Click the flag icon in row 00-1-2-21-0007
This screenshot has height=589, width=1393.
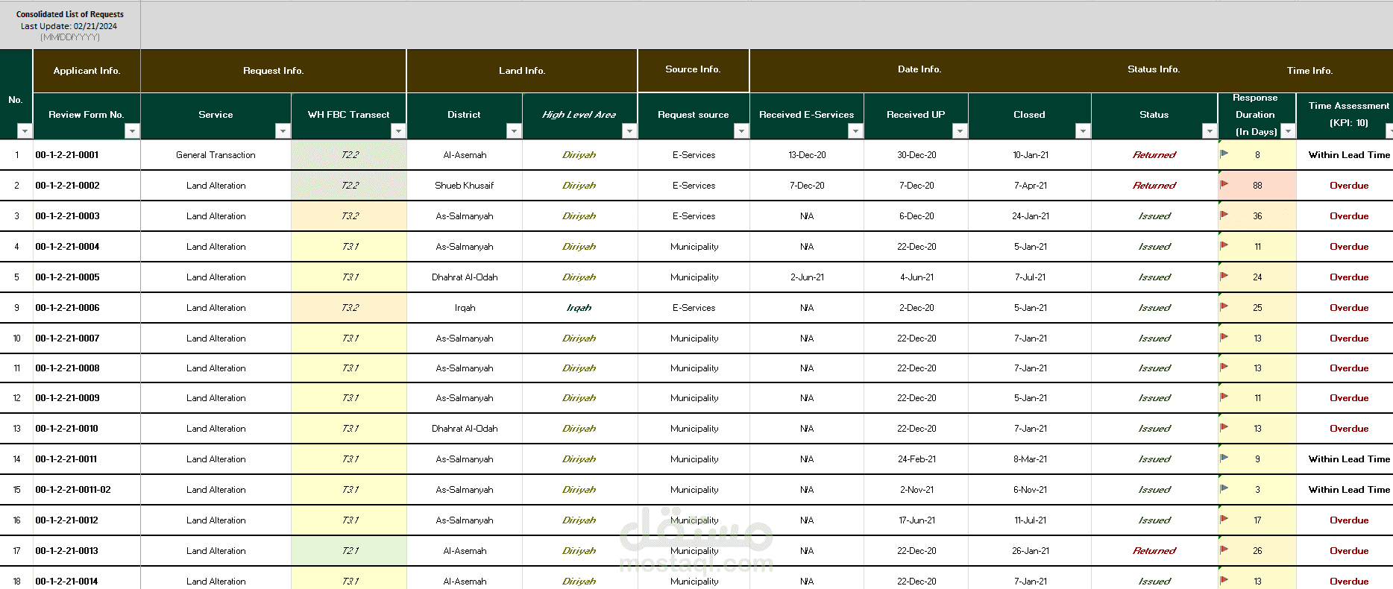1224,337
